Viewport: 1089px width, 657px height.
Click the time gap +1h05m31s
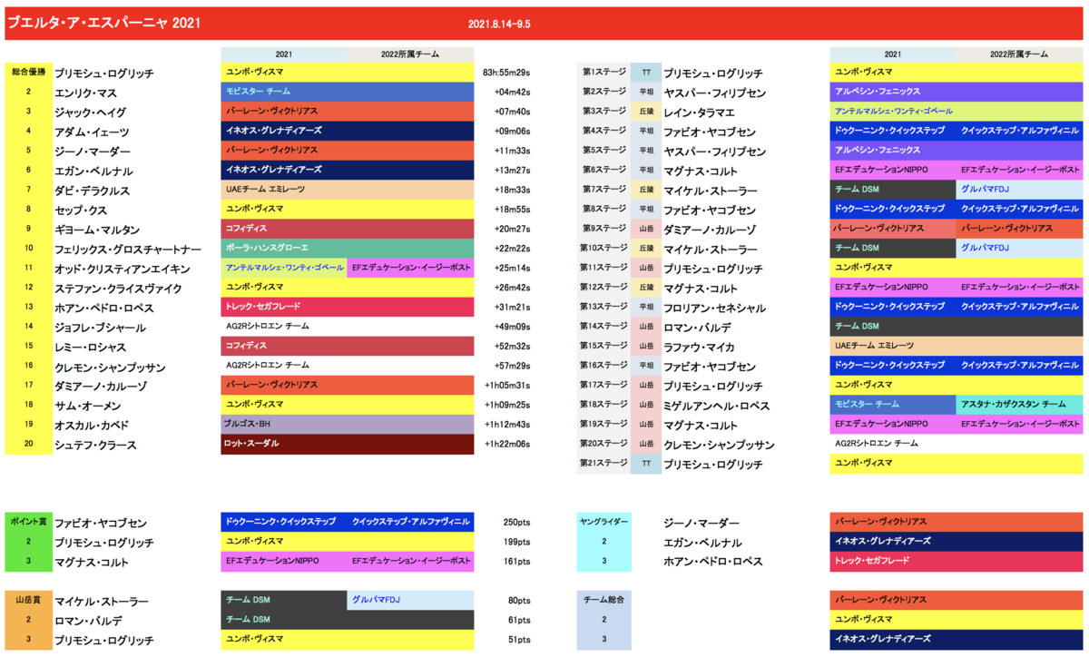506,386
